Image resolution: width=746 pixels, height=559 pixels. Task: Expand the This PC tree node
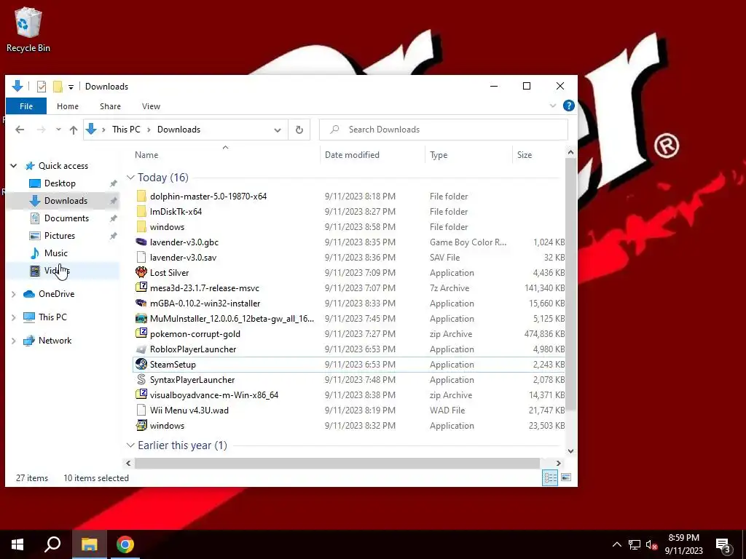coord(14,317)
